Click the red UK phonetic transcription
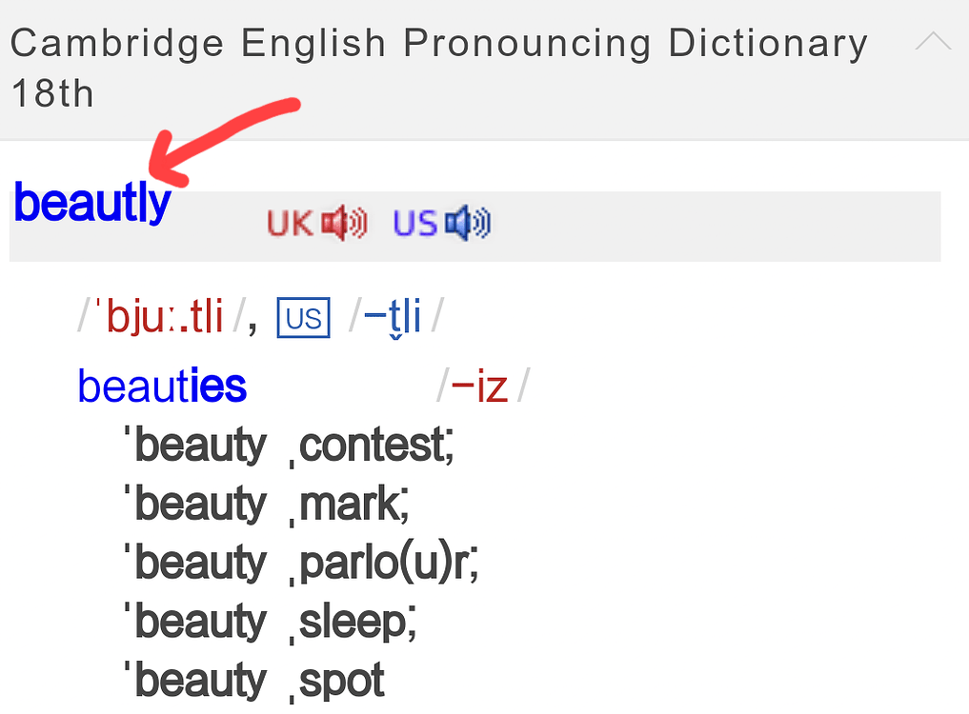Screen dimensions: 969x714 [164, 316]
